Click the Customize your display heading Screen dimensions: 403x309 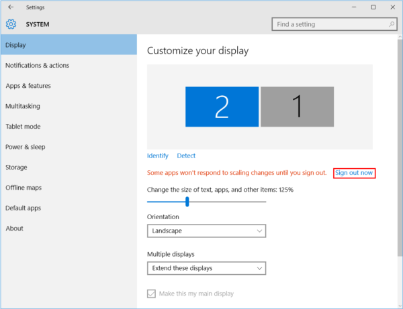point(197,51)
